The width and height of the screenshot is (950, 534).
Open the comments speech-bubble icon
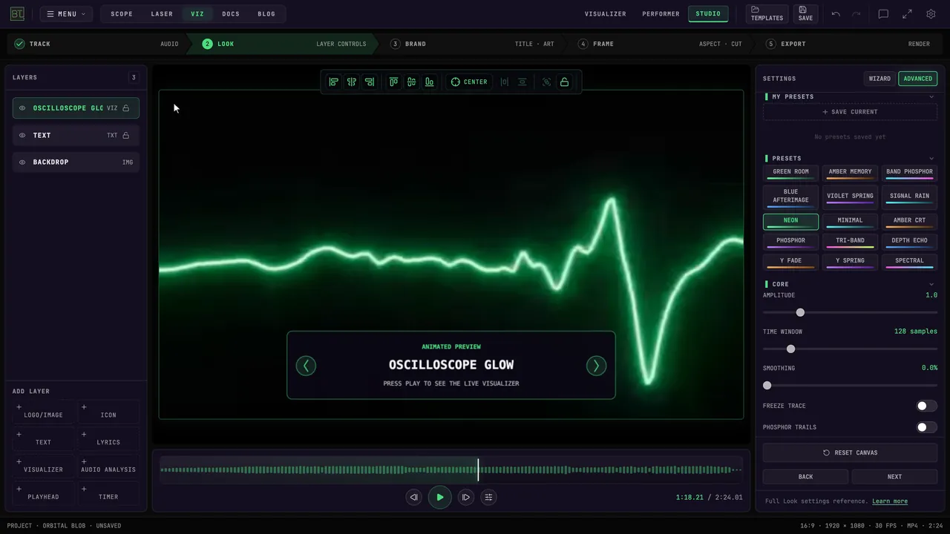click(x=883, y=14)
